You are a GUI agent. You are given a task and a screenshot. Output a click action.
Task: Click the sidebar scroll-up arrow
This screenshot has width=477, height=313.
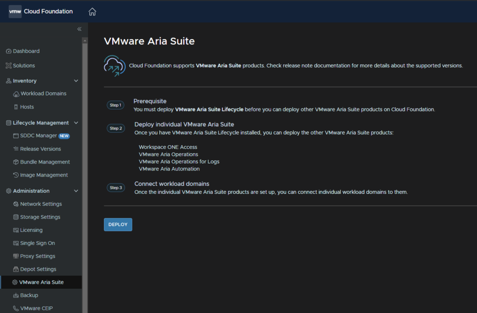[85, 41]
